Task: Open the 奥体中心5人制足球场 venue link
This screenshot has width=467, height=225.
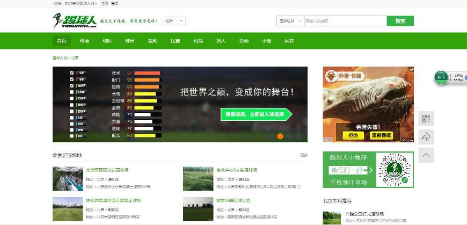Action: point(237,170)
